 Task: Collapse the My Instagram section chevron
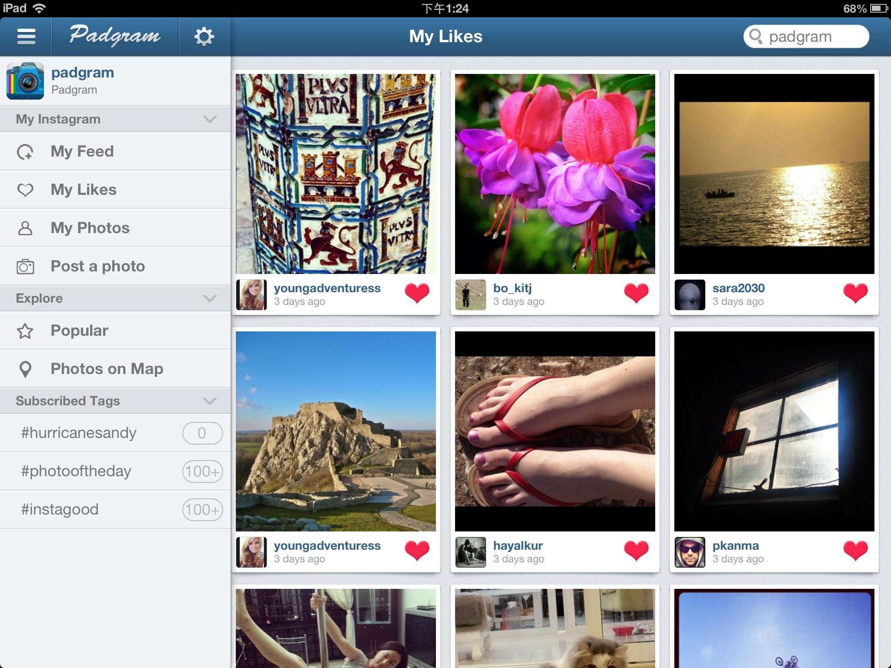coord(210,119)
